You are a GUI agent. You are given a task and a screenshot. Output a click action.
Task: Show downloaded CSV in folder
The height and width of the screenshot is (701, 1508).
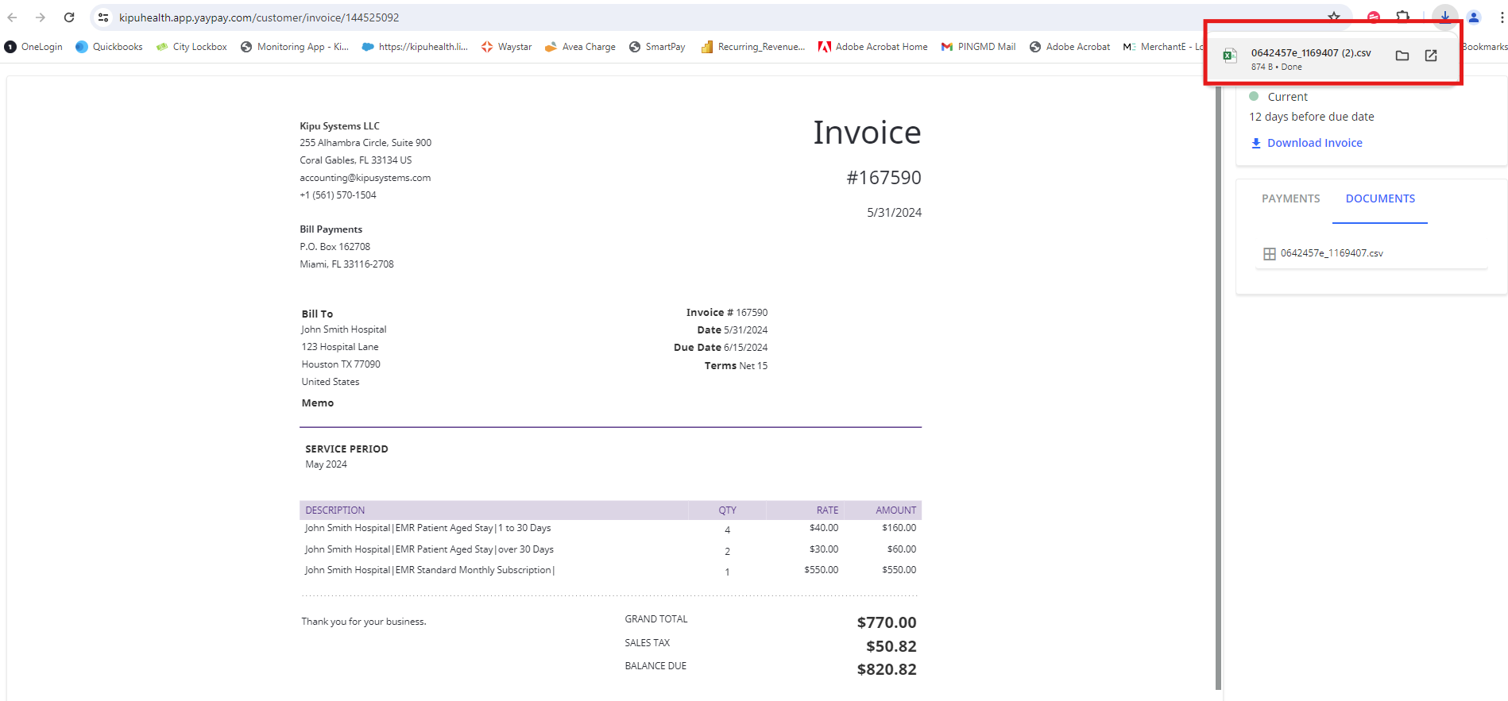(x=1402, y=56)
